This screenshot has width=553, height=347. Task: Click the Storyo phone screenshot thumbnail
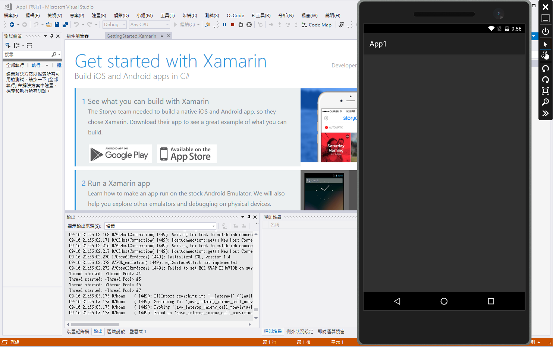[329, 125]
